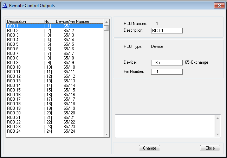227x158 pixels.
Task: Select RCO 23 in the list
Action: tap(55, 127)
